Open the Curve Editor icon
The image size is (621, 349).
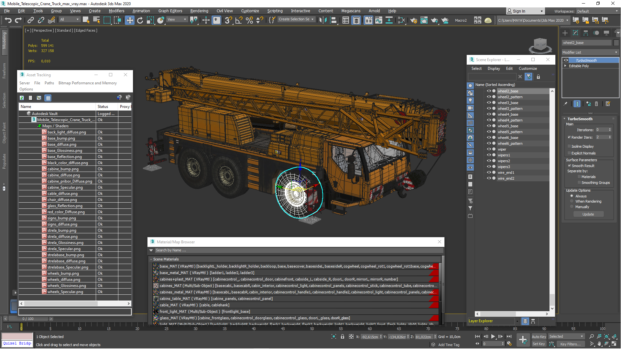[x=379, y=20]
